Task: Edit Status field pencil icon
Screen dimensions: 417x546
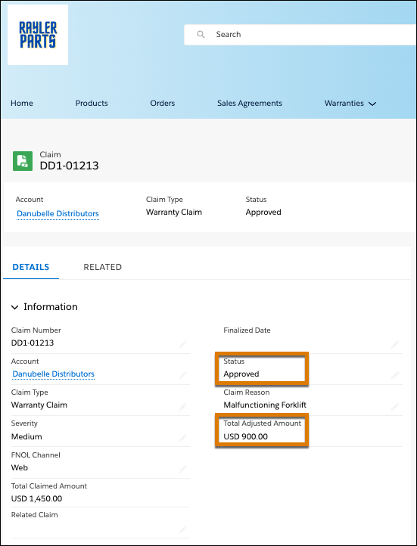Action: [x=395, y=376]
